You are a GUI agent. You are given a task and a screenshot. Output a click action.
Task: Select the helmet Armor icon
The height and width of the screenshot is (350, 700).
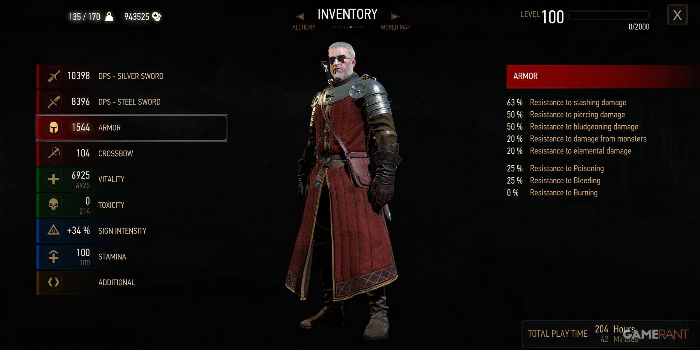coord(53,128)
